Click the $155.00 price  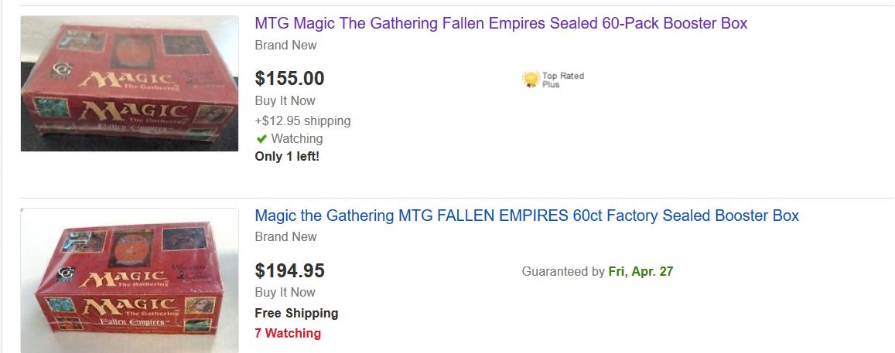coord(289,79)
